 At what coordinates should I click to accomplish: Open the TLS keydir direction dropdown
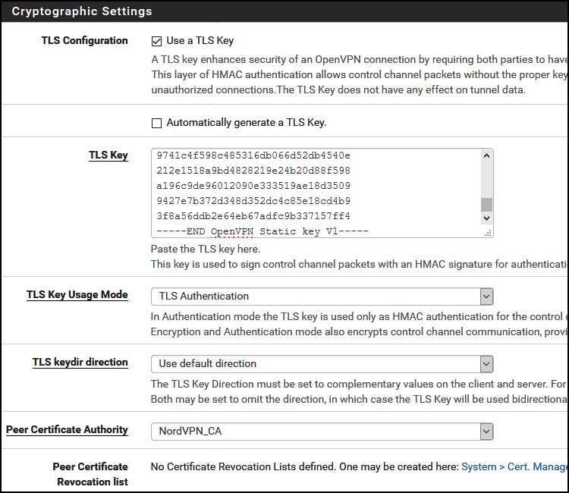tap(322, 364)
